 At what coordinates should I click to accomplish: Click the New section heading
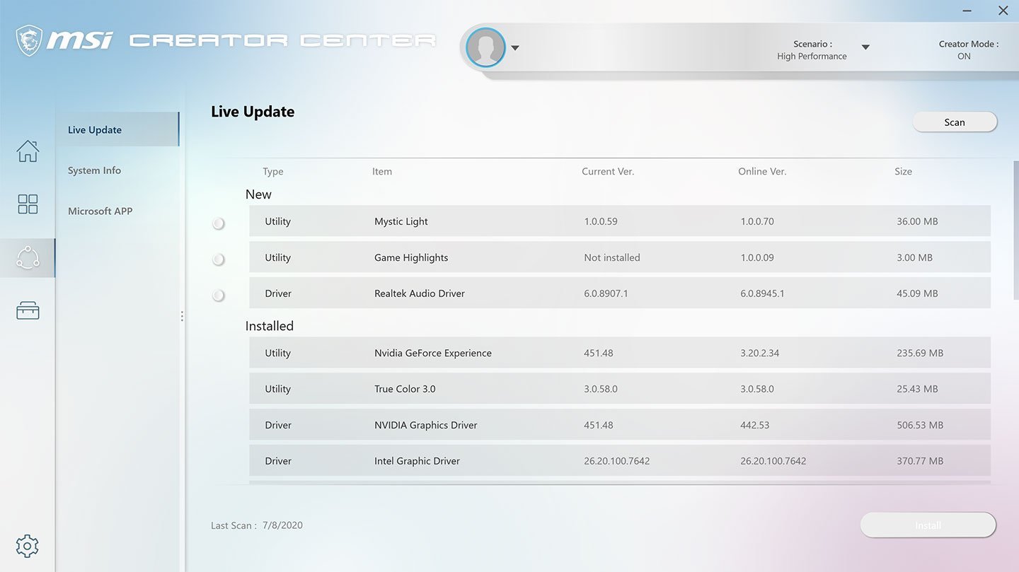(x=258, y=194)
